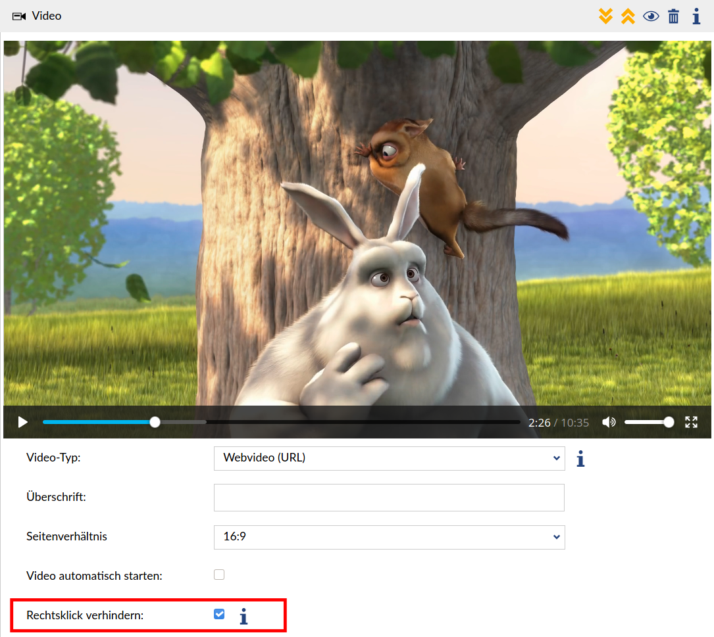
Task: Click the video volume slider
Action: tap(648, 422)
